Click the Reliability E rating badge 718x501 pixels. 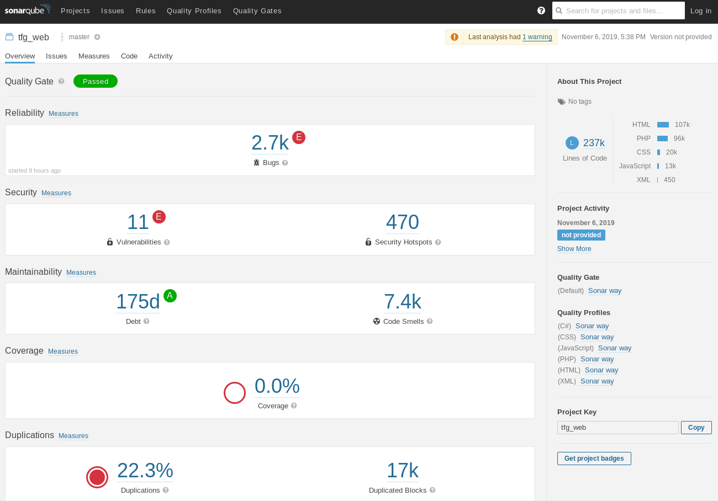click(x=299, y=137)
